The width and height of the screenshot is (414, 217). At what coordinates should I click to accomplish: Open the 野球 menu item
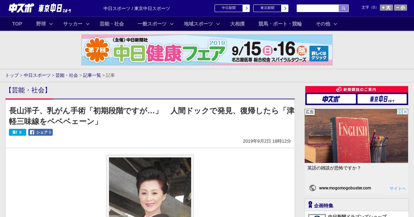41,24
